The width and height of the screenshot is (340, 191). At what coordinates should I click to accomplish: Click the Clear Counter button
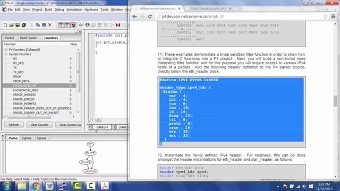tap(39, 125)
